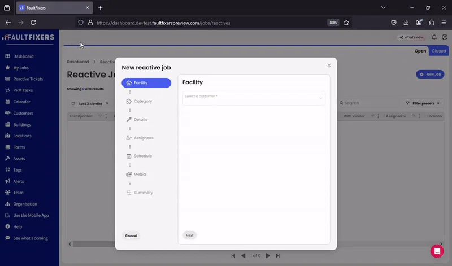Open the browser application menu
This screenshot has height=266, width=452.
pyautogui.click(x=444, y=23)
